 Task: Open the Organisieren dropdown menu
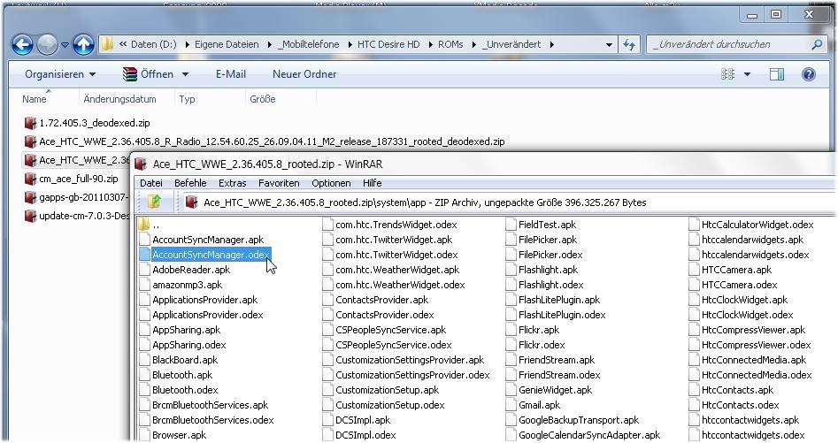[60, 74]
